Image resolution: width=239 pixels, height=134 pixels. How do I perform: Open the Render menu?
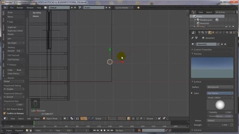[20, 7]
